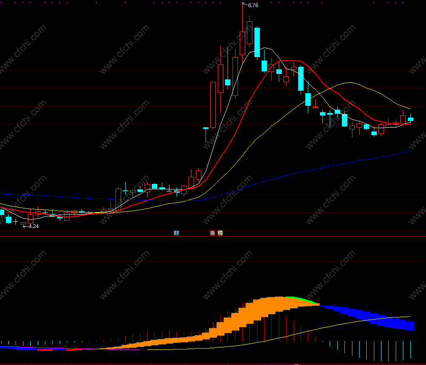Open the orange 榜 marker

click(220, 233)
